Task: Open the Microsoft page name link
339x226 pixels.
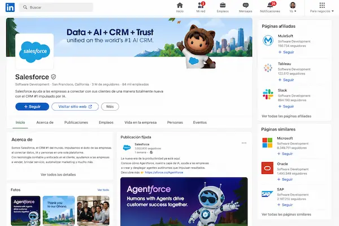Action: (x=285, y=138)
